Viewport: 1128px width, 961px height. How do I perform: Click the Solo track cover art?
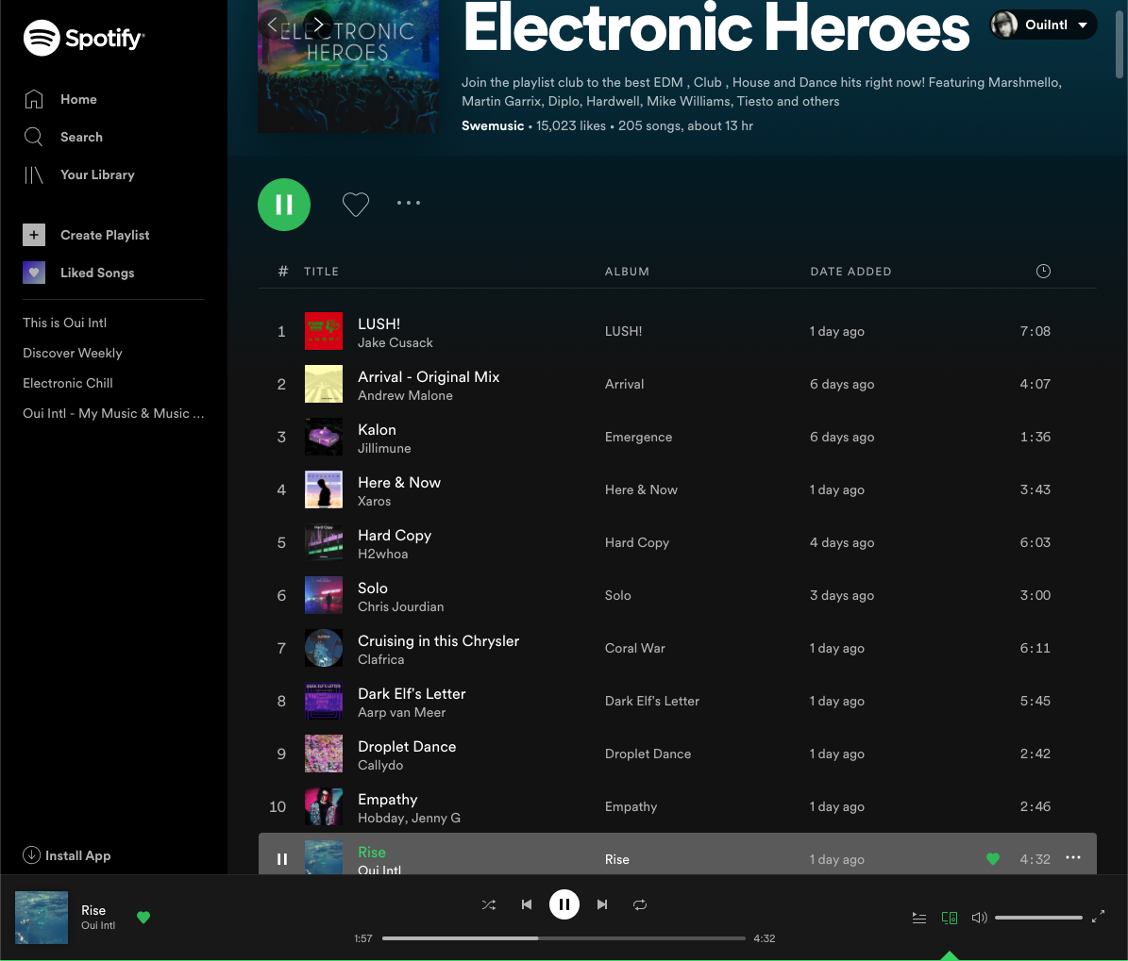click(324, 595)
